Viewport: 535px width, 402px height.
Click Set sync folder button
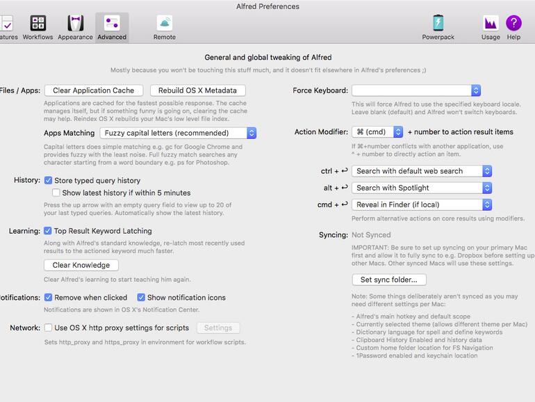point(389,280)
